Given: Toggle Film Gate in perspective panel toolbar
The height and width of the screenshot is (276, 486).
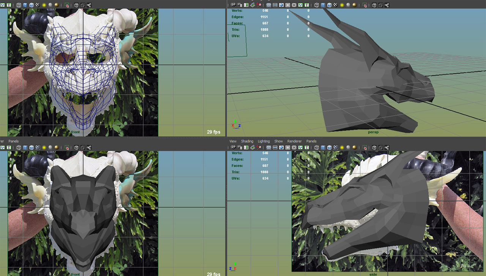Looking at the screenshot, I should pyautogui.click(x=275, y=5).
